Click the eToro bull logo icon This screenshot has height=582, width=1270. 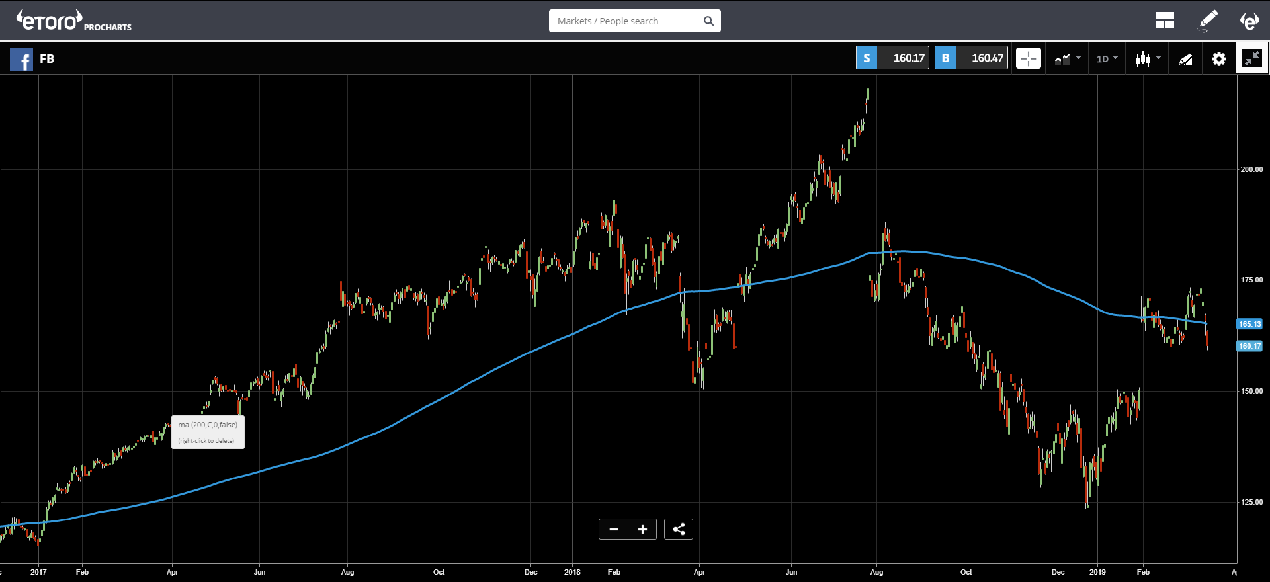click(1249, 21)
